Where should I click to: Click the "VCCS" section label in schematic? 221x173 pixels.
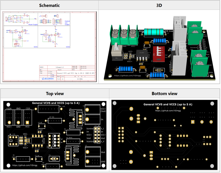(x=68, y=47)
